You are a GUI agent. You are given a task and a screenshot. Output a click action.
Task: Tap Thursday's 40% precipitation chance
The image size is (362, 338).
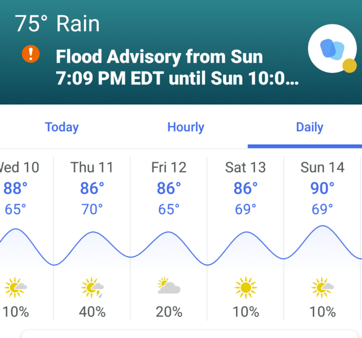point(92,312)
